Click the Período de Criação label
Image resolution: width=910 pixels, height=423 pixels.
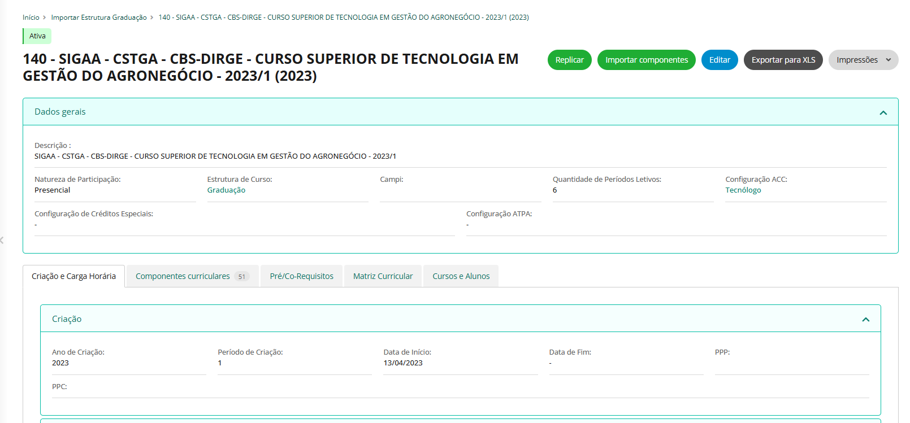(250, 352)
